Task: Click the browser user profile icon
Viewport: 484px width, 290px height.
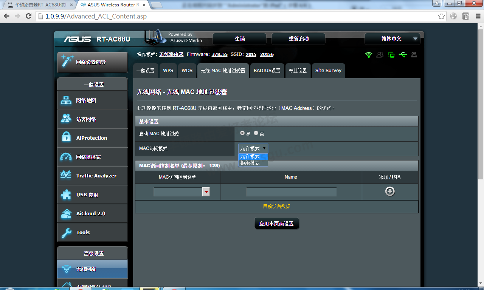Action: click(x=437, y=3)
